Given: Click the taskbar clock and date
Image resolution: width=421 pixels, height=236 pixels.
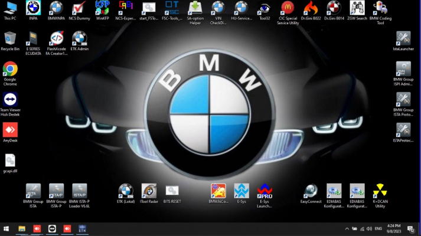Looking at the screenshot, I should (x=394, y=228).
